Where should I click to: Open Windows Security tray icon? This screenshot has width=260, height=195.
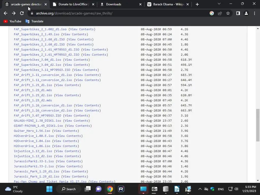tap(212, 189)
